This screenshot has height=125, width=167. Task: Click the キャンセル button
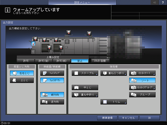(x=128, y=118)
